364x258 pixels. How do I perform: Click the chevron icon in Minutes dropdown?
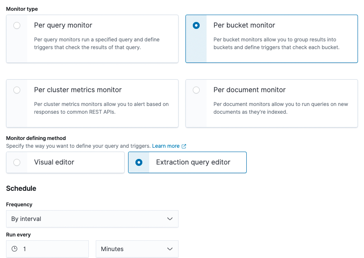(170, 249)
